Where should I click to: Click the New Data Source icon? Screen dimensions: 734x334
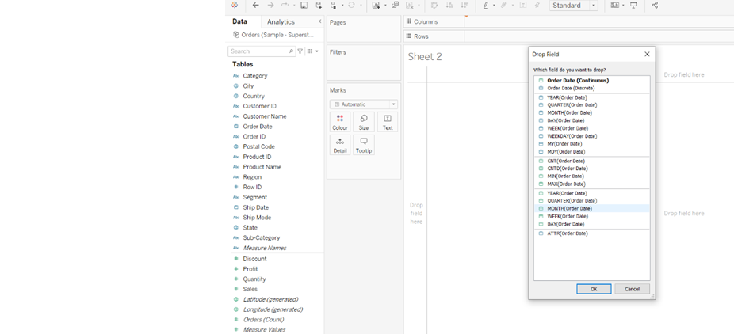319,5
